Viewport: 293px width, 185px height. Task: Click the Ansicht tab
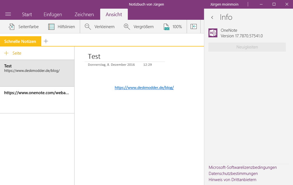[114, 14]
